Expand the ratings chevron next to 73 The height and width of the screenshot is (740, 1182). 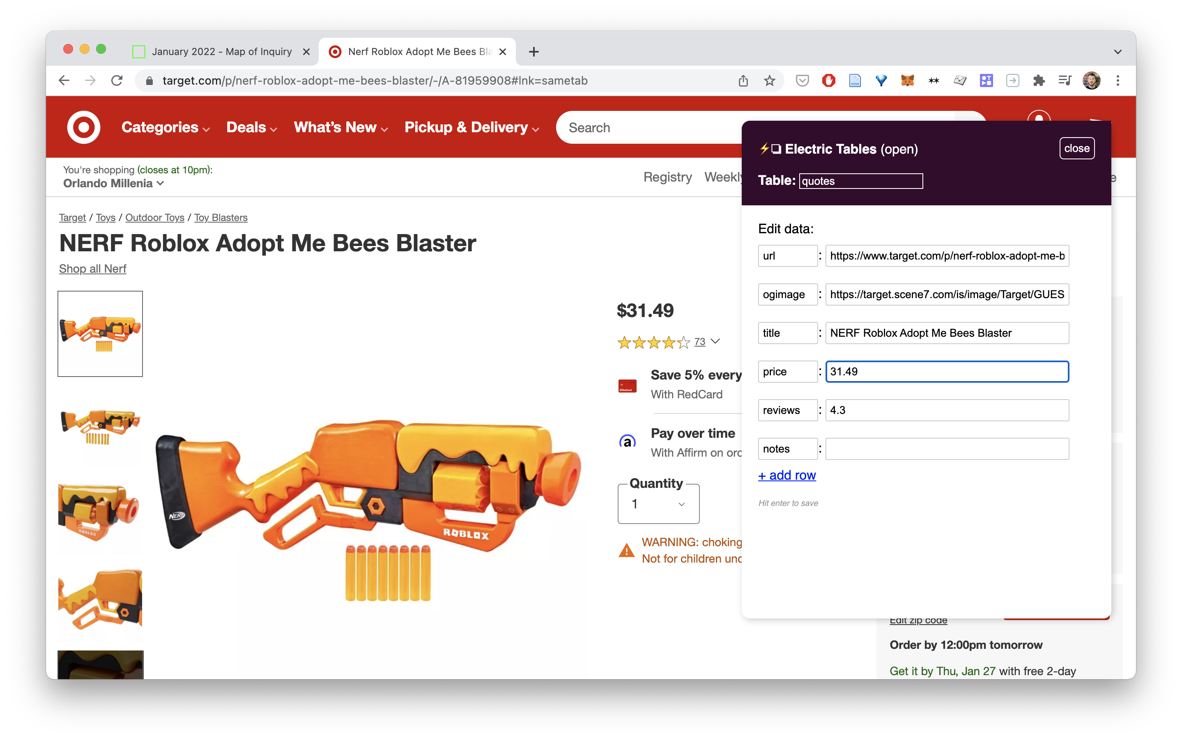tap(715, 341)
